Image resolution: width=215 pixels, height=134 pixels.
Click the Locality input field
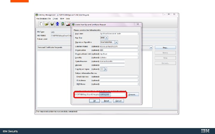[x=119, y=57]
